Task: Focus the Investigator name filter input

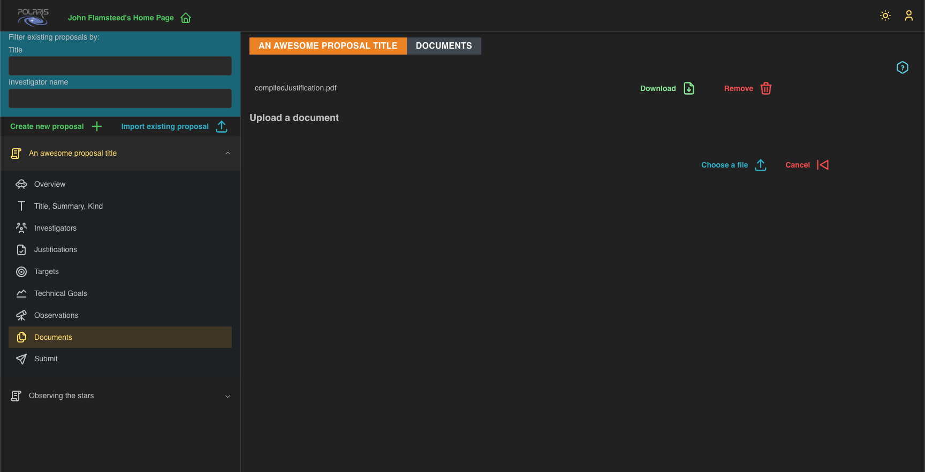Action: pos(120,98)
